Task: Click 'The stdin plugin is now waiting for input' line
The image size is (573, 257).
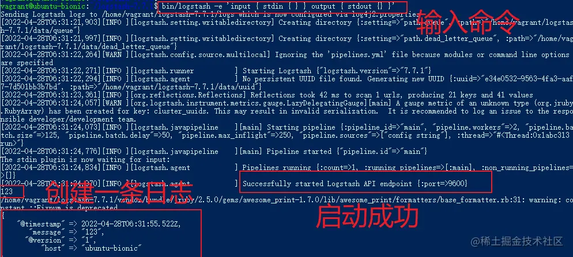Action: [85, 160]
